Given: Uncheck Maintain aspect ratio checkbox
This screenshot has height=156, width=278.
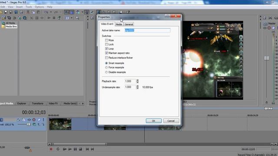Looking at the screenshot, I should (x=106, y=53).
